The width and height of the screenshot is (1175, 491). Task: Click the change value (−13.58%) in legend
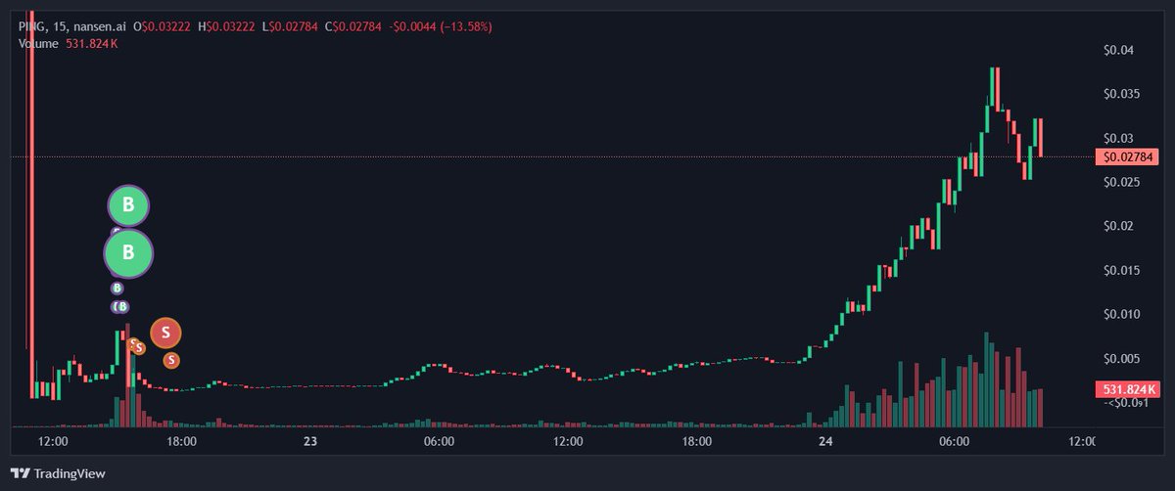click(465, 26)
